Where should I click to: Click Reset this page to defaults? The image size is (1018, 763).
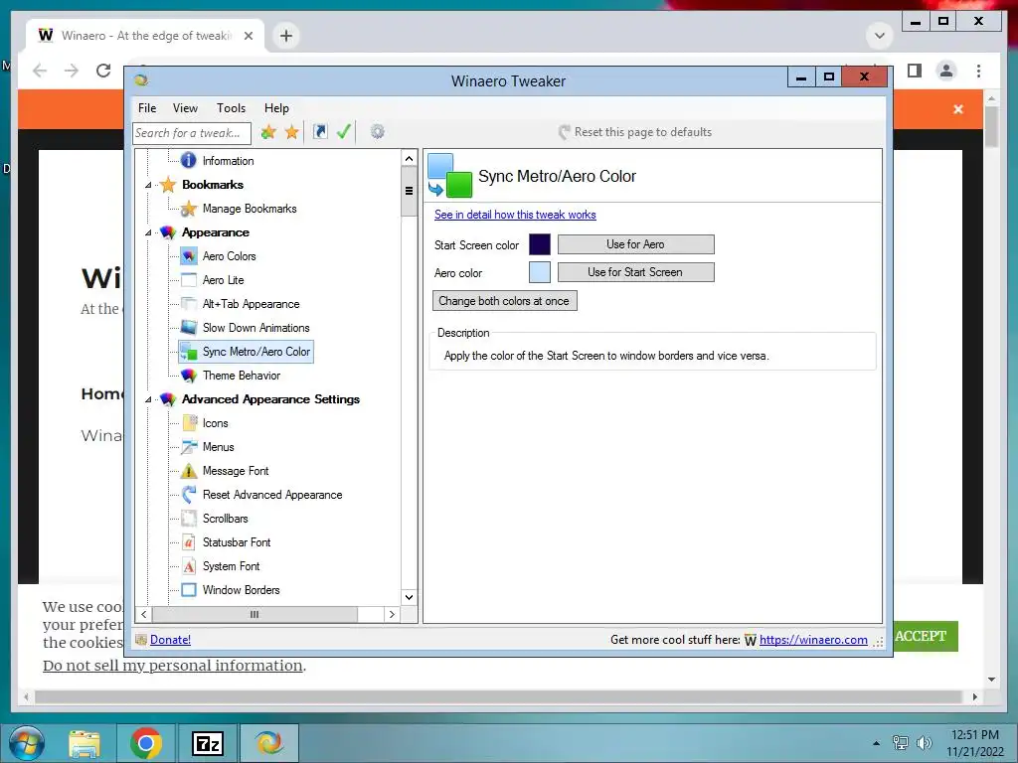coord(635,132)
